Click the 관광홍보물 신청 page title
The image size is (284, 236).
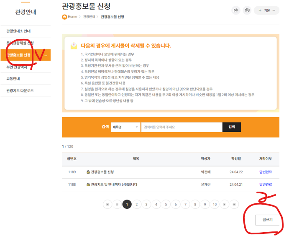tap(86, 6)
